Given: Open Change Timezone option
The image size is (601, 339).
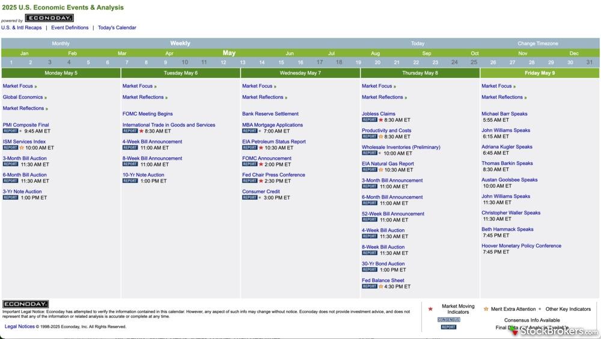Looking at the screenshot, I should pyautogui.click(x=538, y=43).
